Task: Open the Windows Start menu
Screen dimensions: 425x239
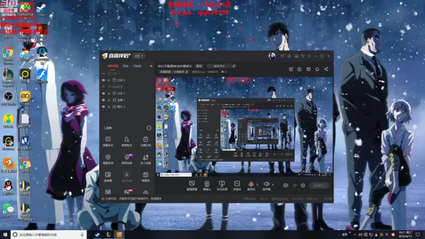Action: point(5,234)
